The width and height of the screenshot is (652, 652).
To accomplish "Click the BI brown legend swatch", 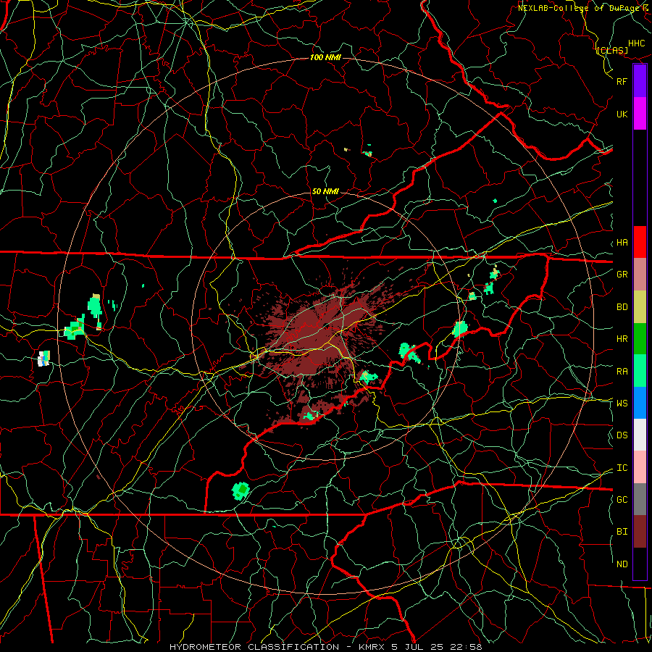I will tap(640, 532).
